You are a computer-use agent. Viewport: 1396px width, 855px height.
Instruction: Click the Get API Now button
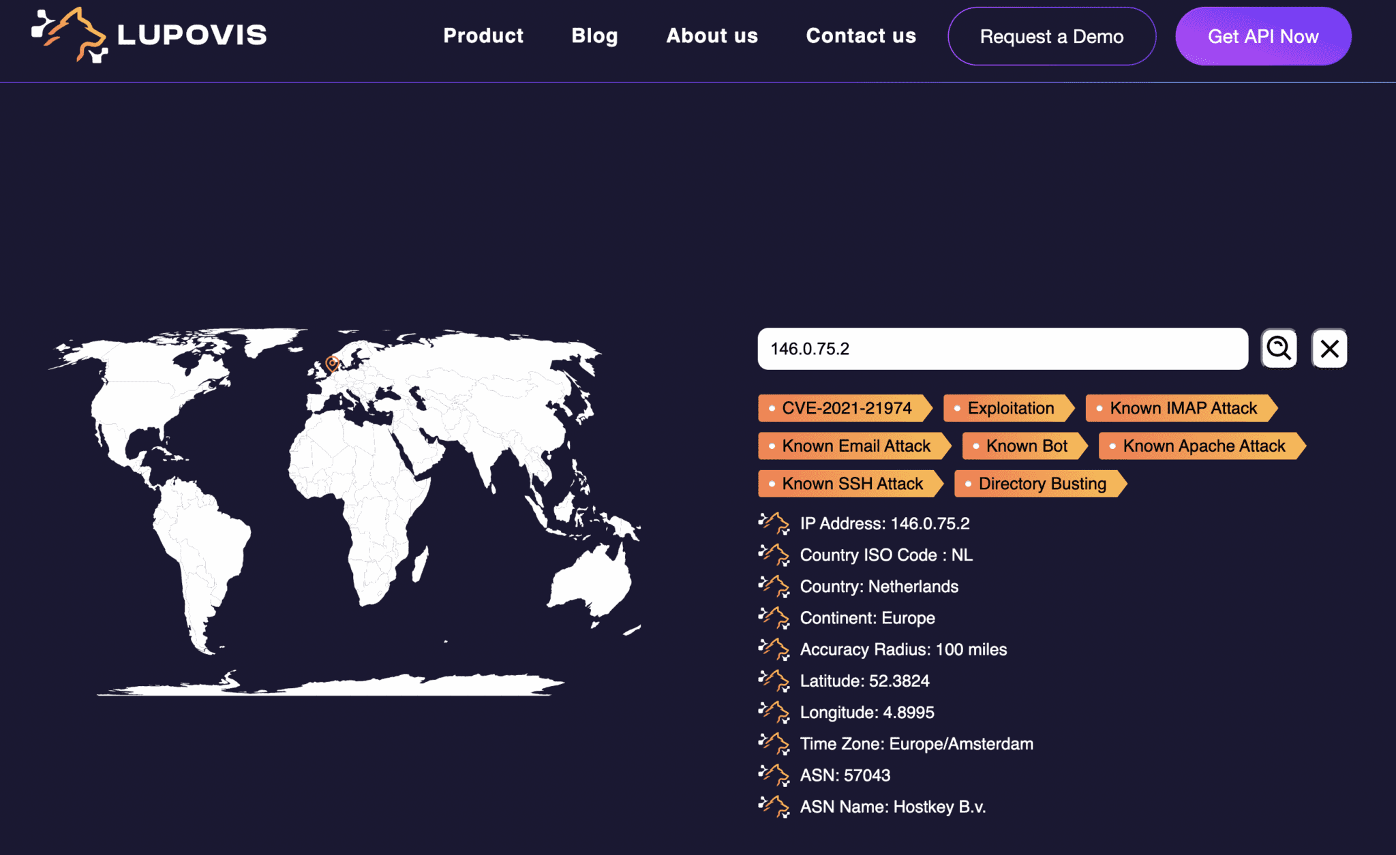tap(1262, 37)
